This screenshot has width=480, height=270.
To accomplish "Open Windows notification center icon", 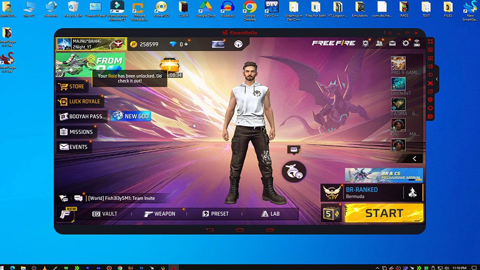I will 474,268.
